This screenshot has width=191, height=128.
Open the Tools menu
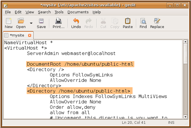[59, 12]
